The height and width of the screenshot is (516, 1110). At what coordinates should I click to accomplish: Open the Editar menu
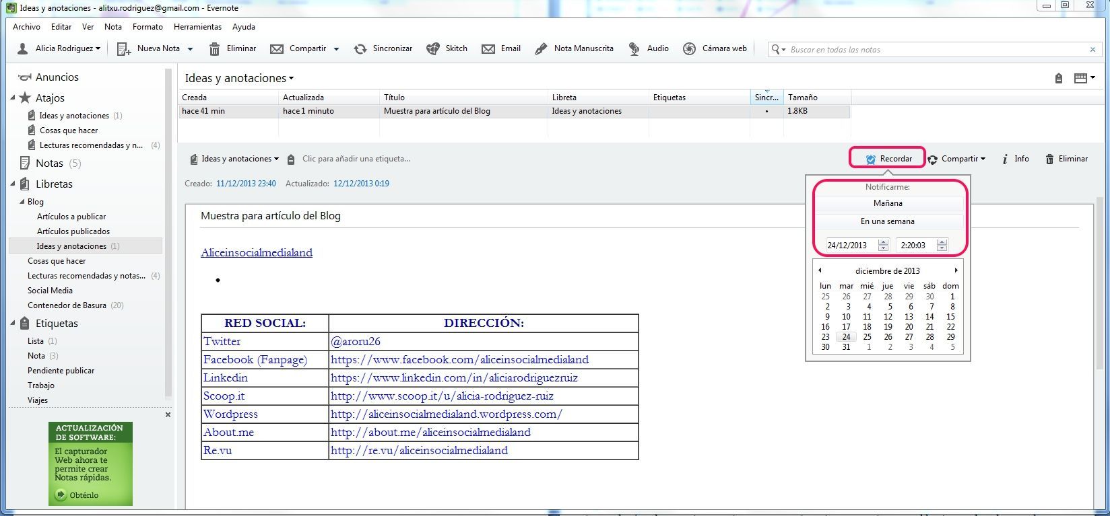[x=61, y=27]
